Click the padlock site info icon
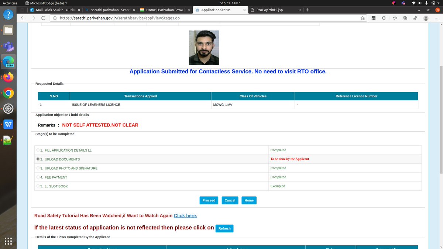This screenshot has width=443, height=249. point(55,18)
